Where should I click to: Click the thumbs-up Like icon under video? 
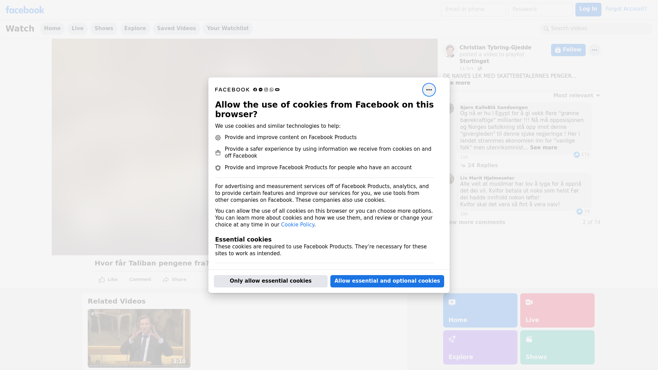[102, 280]
